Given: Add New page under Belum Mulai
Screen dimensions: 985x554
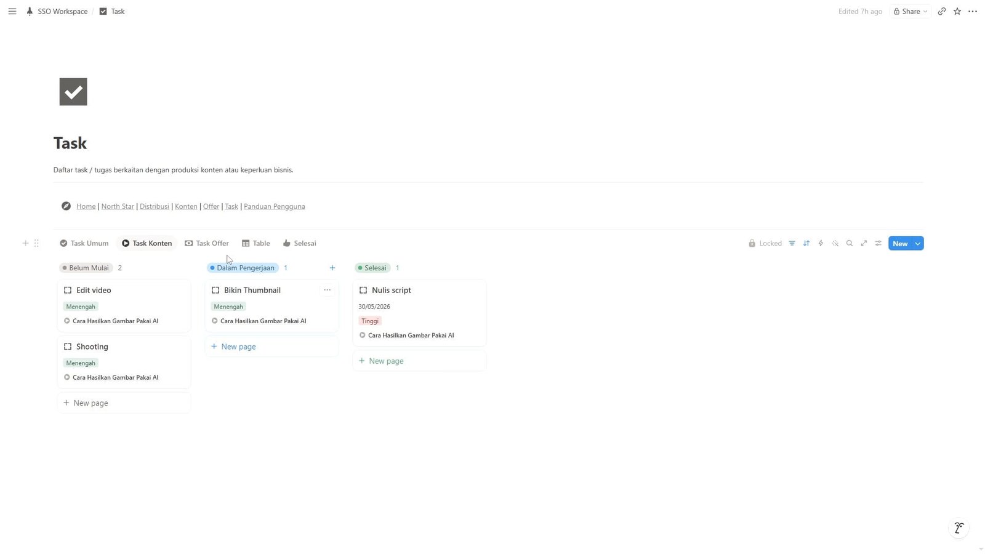Looking at the screenshot, I should [124, 403].
